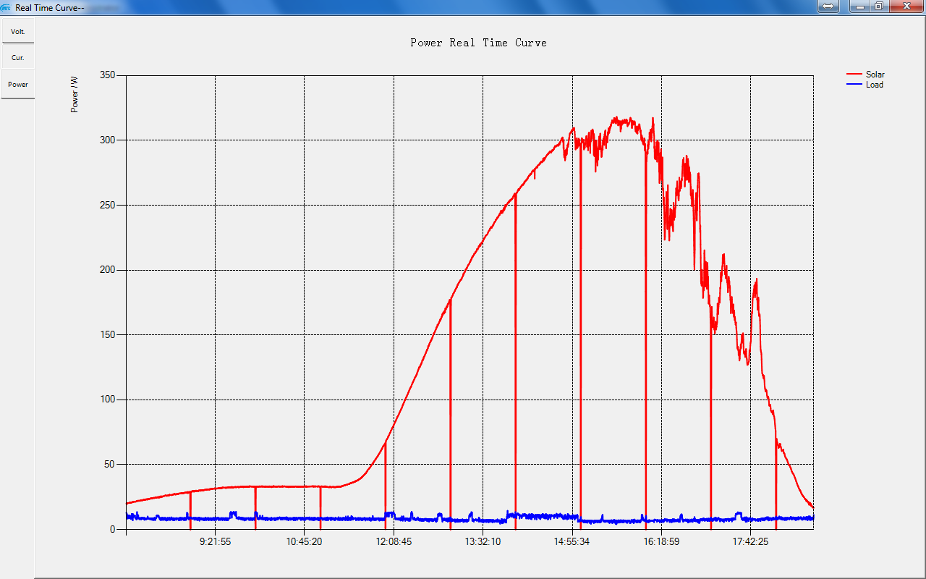This screenshot has height=579, width=926.
Task: Click the Solar legend entry
Action: [x=875, y=75]
